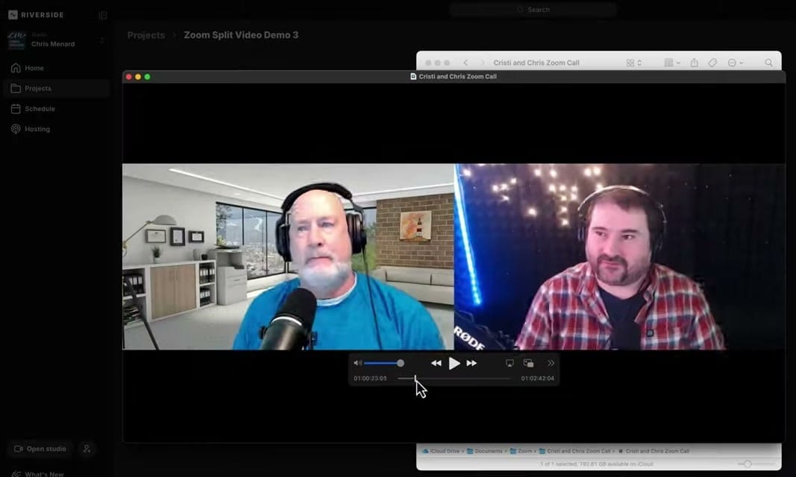Click the total duration 01:02:42:04
The width and height of the screenshot is (796, 477).
pyautogui.click(x=538, y=378)
